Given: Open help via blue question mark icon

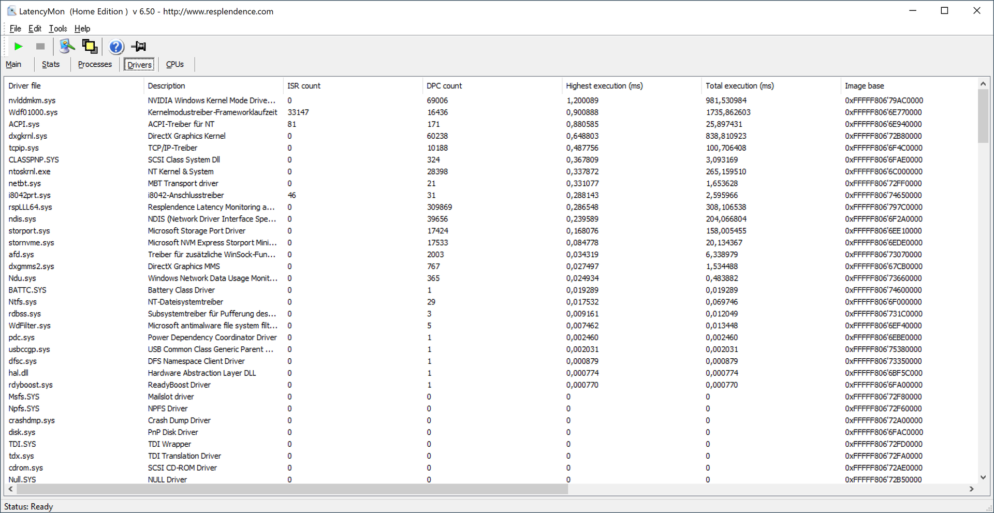Looking at the screenshot, I should pyautogui.click(x=116, y=47).
